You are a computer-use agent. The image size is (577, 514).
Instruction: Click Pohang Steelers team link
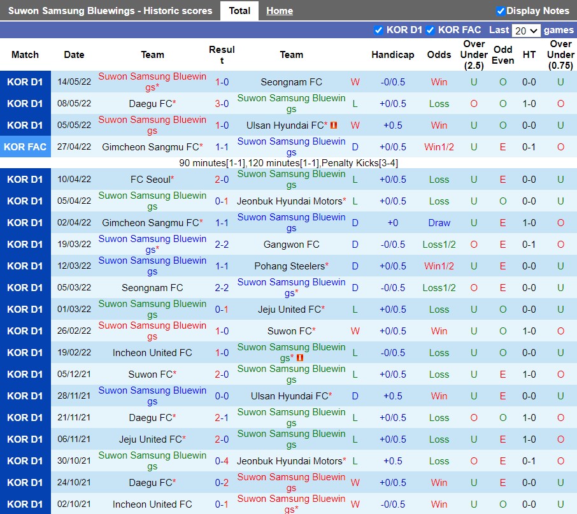289,266
